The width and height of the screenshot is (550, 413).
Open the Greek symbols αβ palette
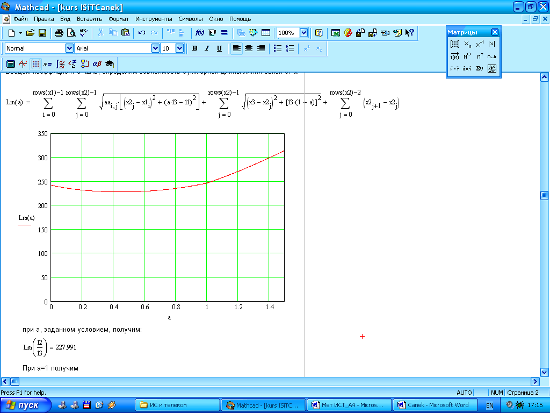[97, 64]
